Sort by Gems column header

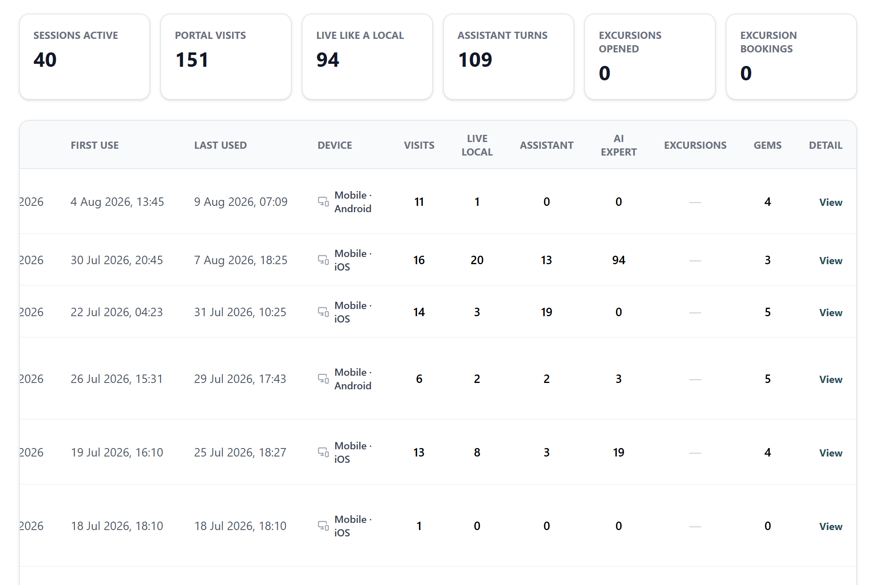point(767,145)
